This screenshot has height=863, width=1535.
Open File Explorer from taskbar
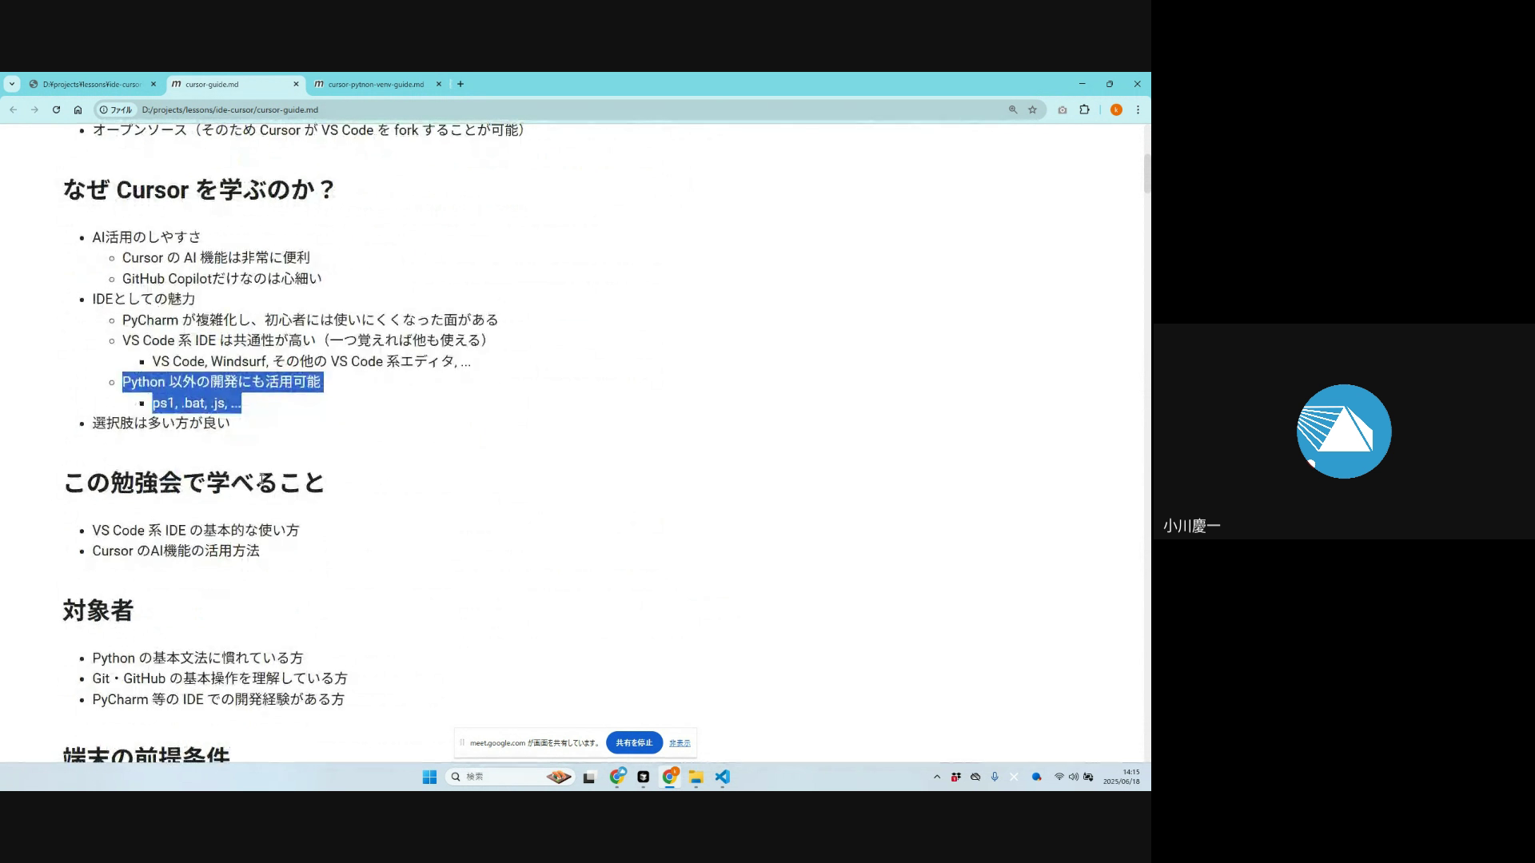[696, 777]
